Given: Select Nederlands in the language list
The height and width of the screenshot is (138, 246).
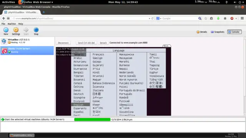Looking at the screenshot, I should click(126, 72).
